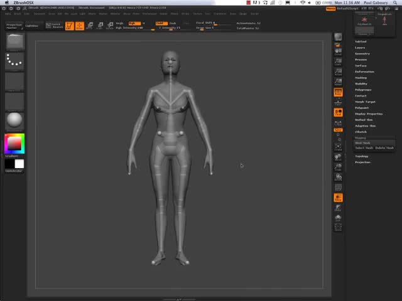Click the Delete Mesh button

384,148
